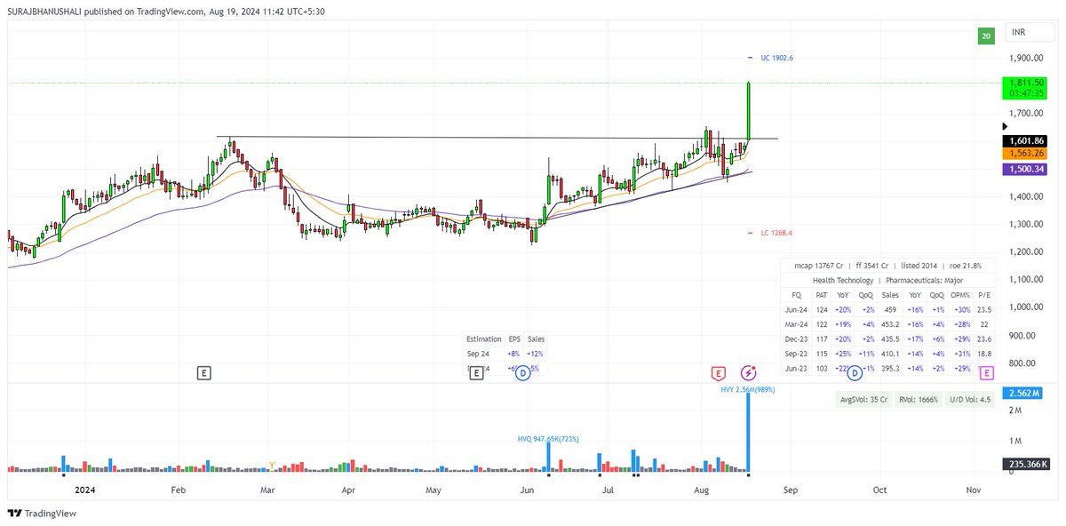Click the Dec-23 quarter row label
The height and width of the screenshot is (526, 1066).
point(796,339)
